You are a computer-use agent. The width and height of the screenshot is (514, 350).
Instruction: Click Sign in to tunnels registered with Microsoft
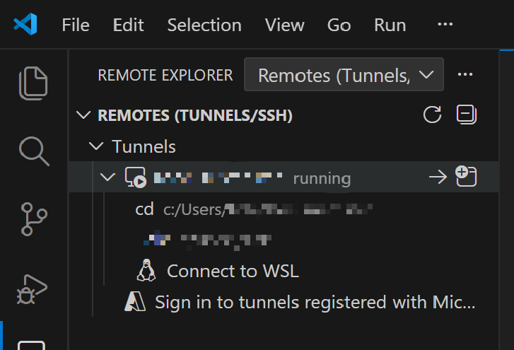[315, 303]
